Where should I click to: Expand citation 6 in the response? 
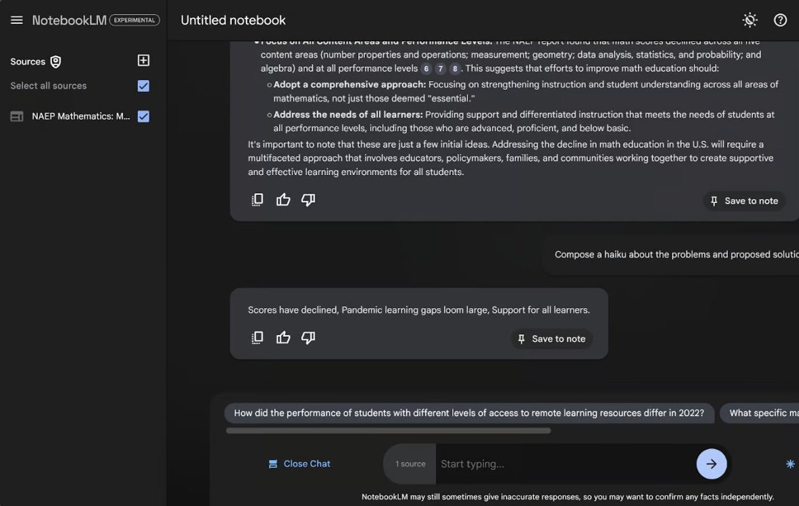pos(426,68)
